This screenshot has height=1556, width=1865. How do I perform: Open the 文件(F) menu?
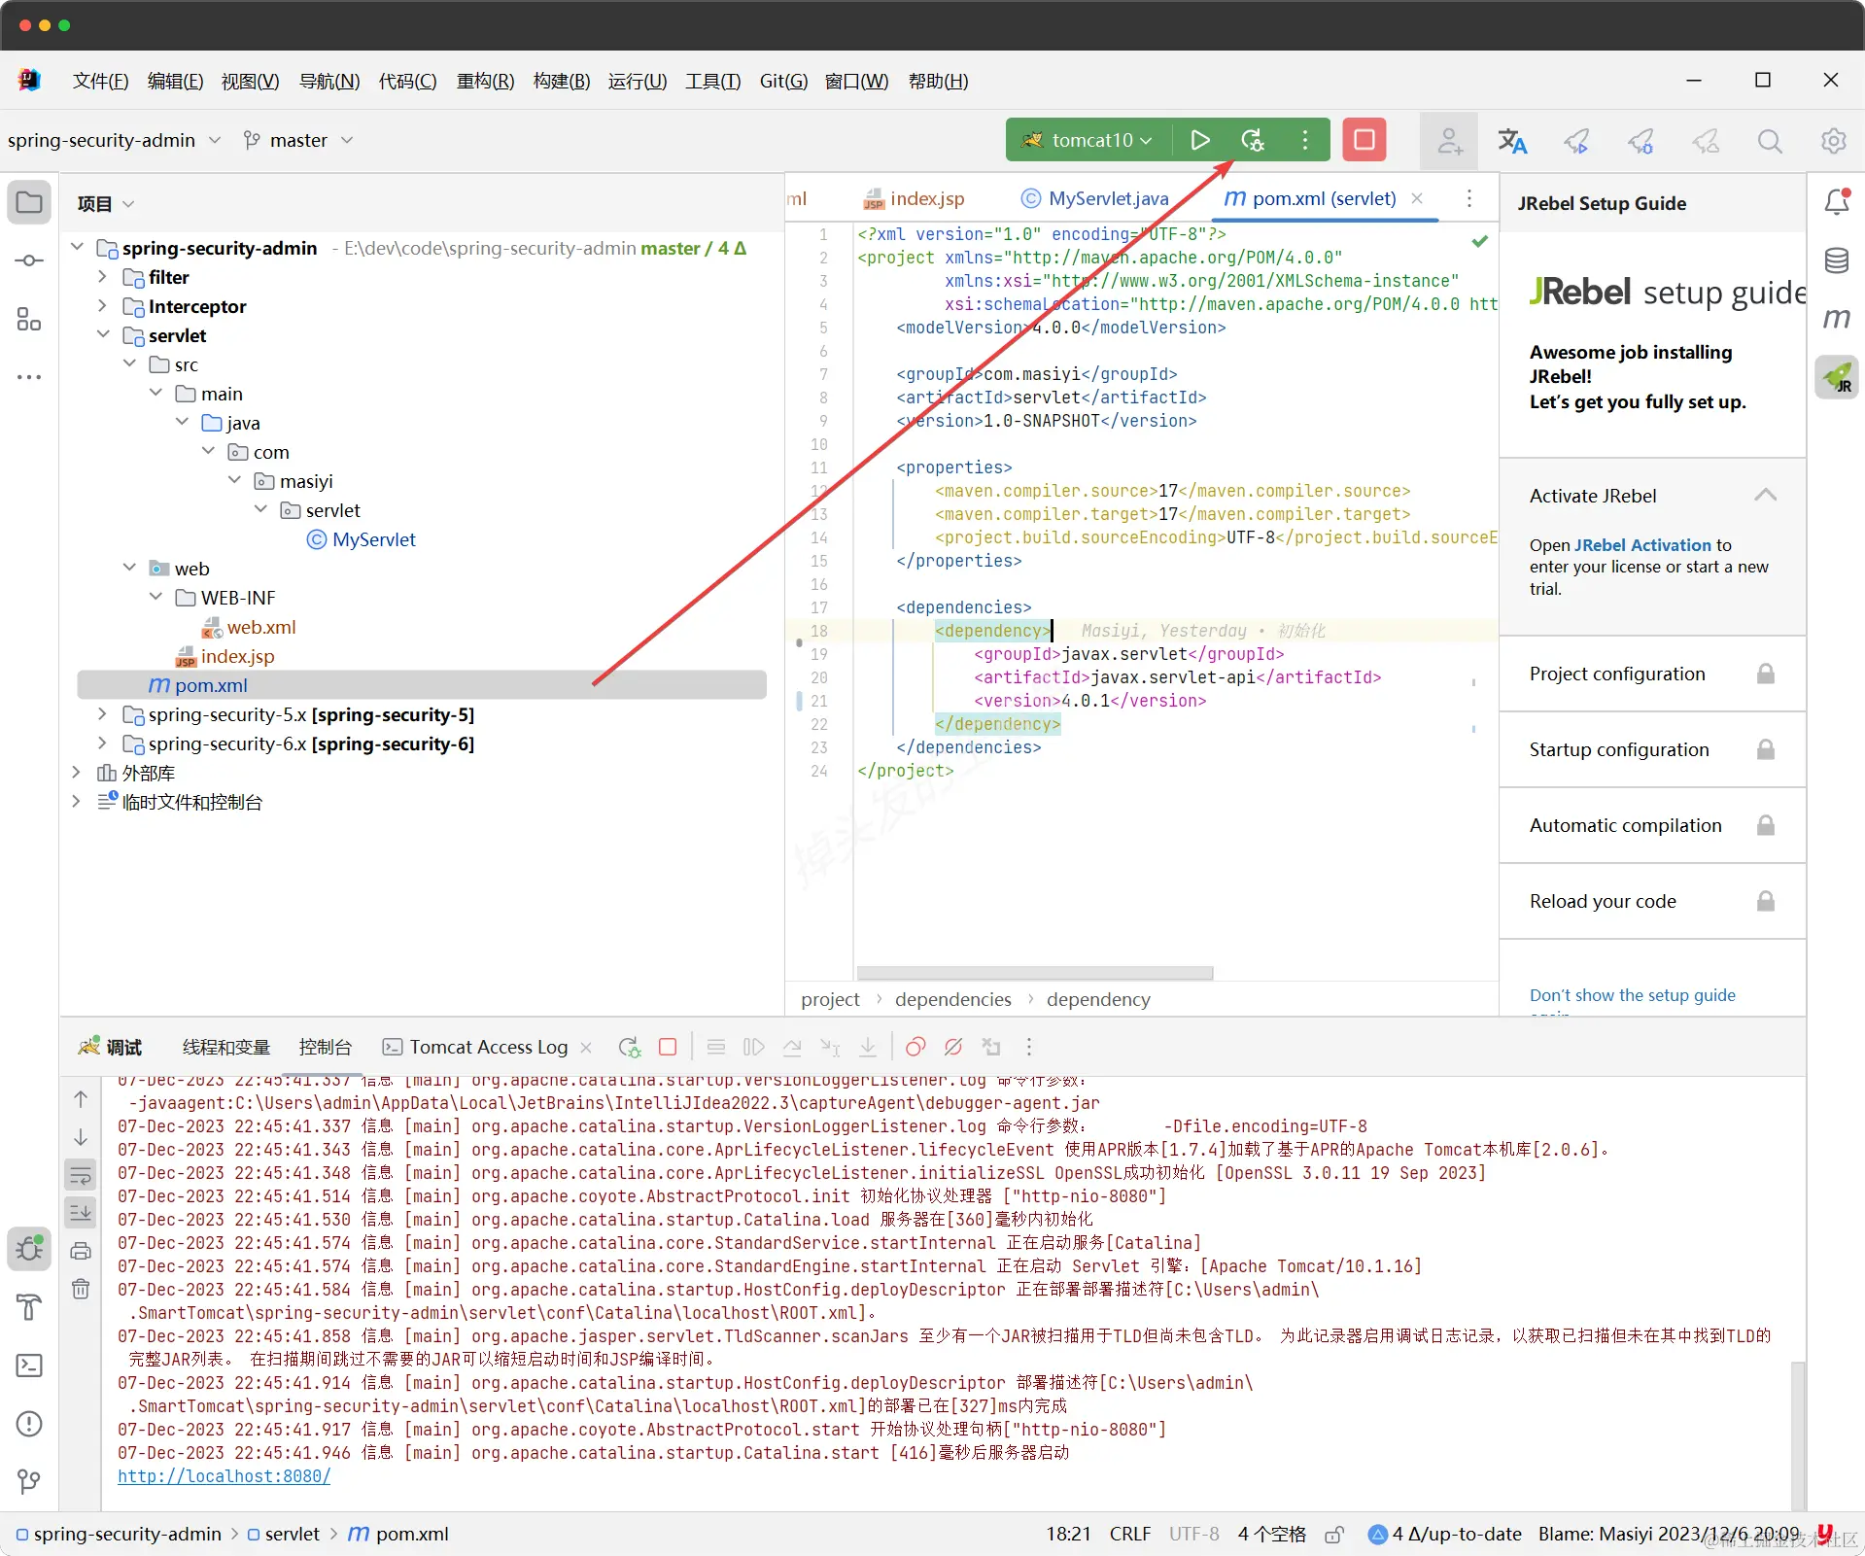pyautogui.click(x=100, y=81)
